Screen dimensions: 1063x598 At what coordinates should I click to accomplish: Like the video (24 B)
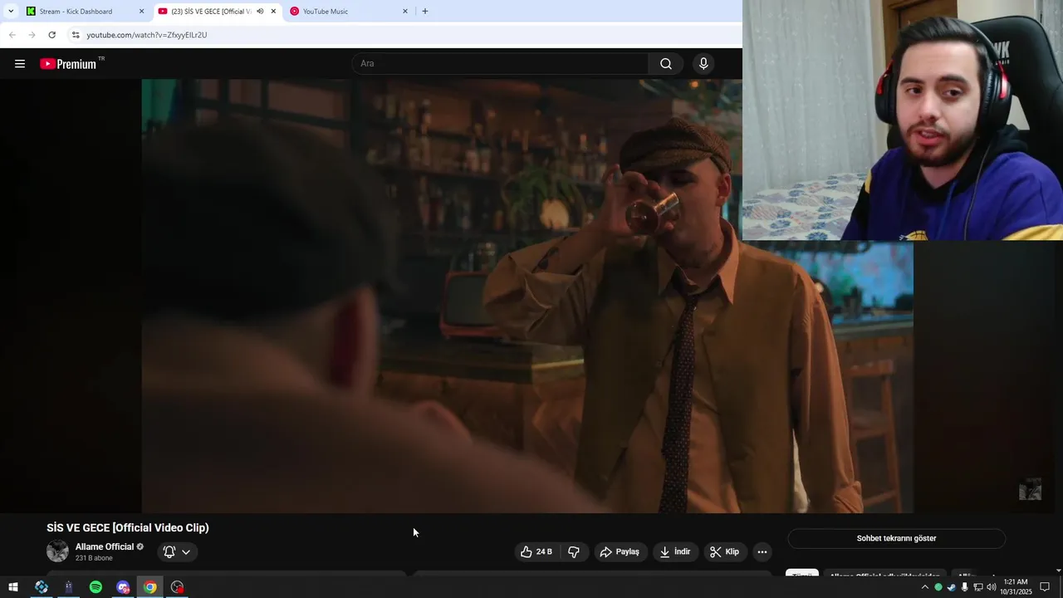coord(536,551)
